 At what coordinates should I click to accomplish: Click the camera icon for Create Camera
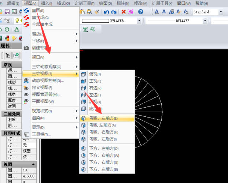pos(26,48)
